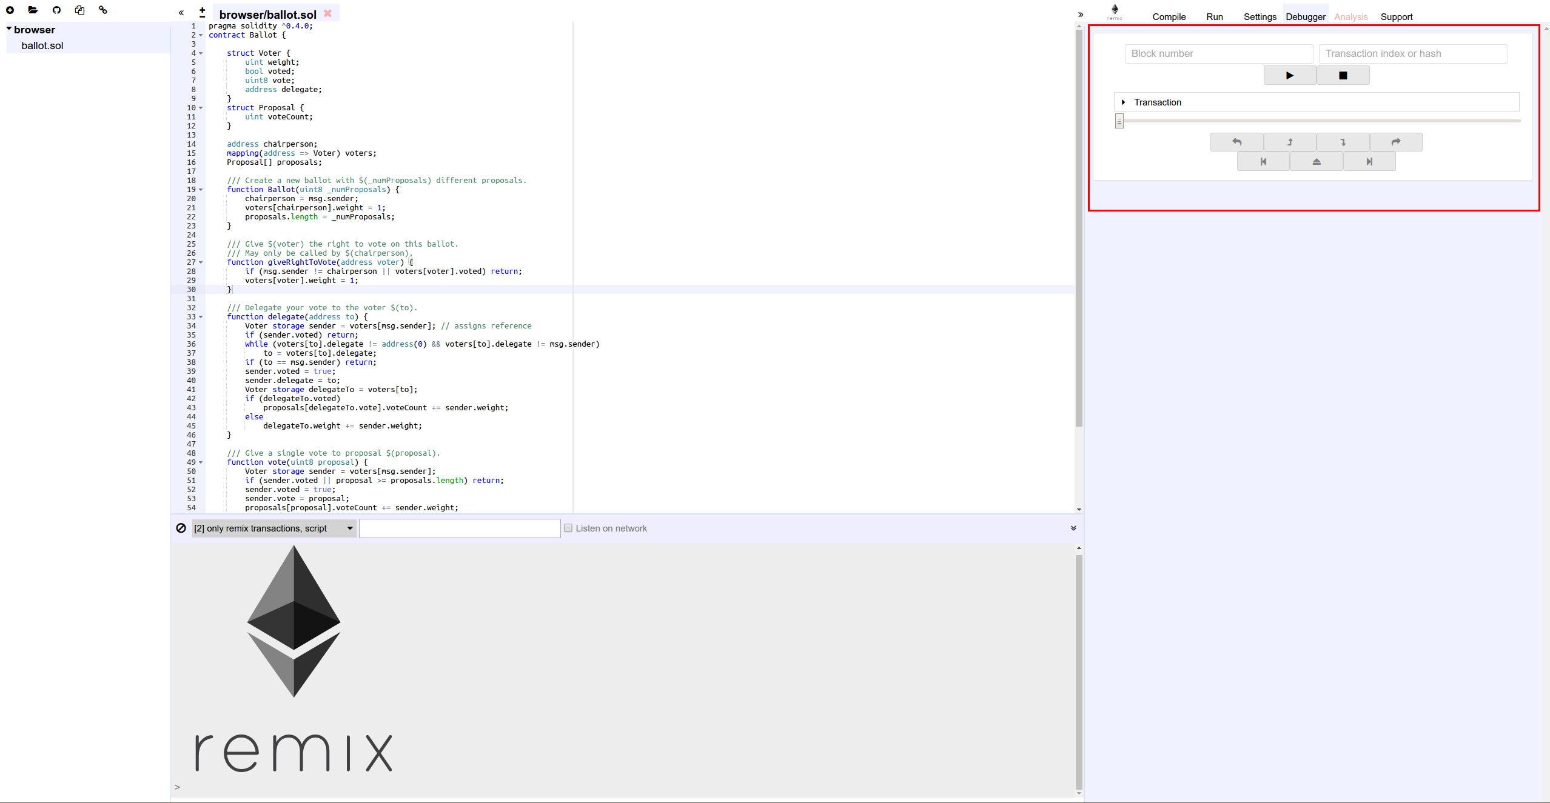This screenshot has width=1550, height=803.
Task: Decrease editor font size with minus icon
Action: point(203,16)
